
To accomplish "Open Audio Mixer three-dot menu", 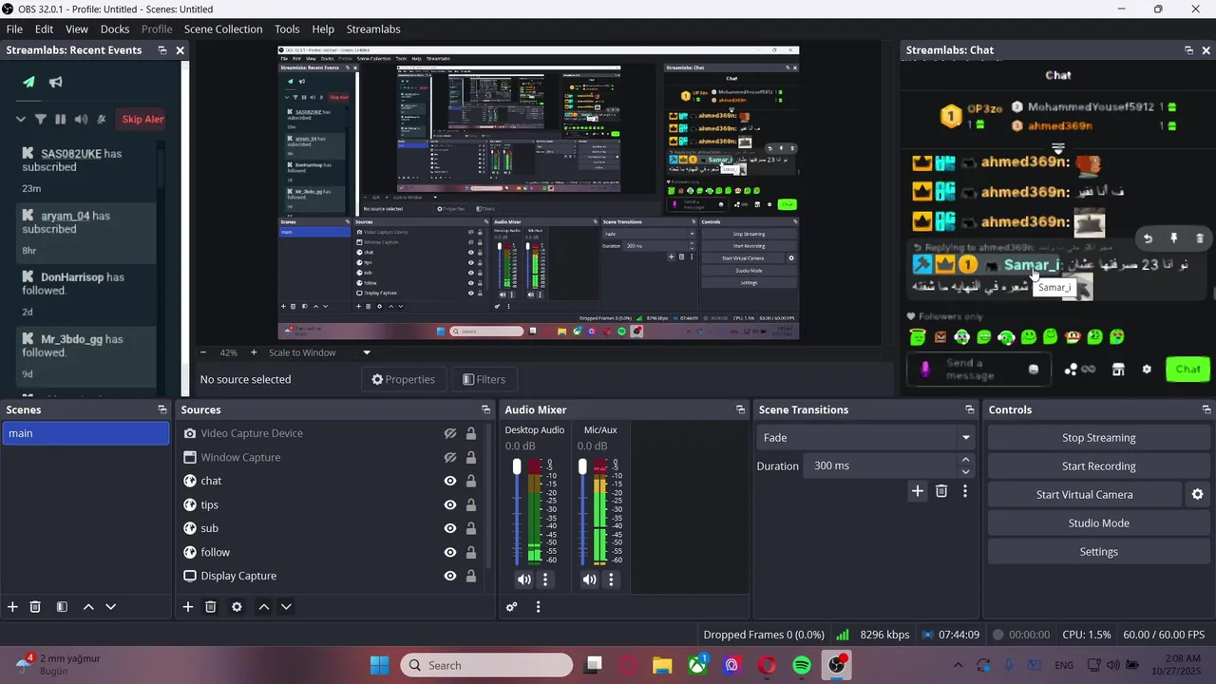I will pyautogui.click(x=538, y=607).
